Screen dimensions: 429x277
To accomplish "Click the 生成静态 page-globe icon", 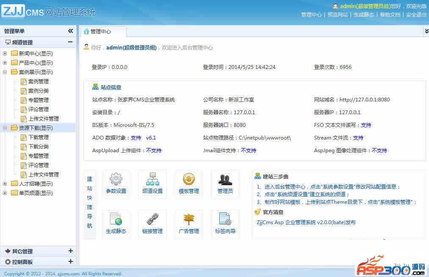I will (x=116, y=219).
